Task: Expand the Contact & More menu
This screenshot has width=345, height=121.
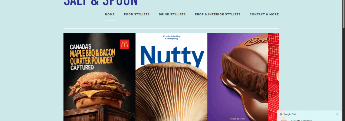Action: [x=264, y=14]
